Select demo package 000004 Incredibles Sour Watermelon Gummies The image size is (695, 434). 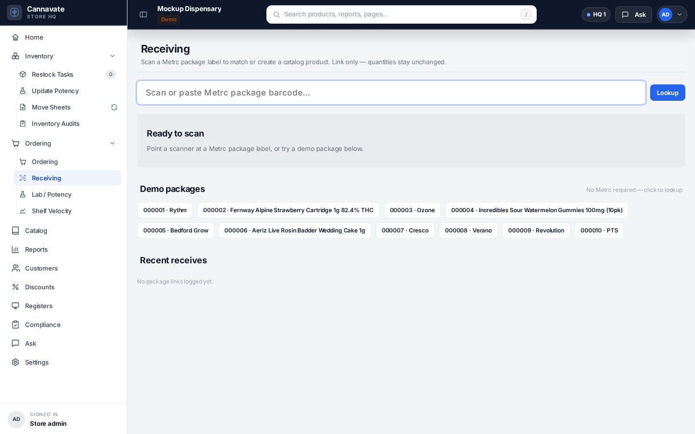click(537, 210)
